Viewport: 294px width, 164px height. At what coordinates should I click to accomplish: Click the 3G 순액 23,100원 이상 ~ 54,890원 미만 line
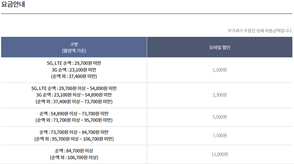click(74, 95)
